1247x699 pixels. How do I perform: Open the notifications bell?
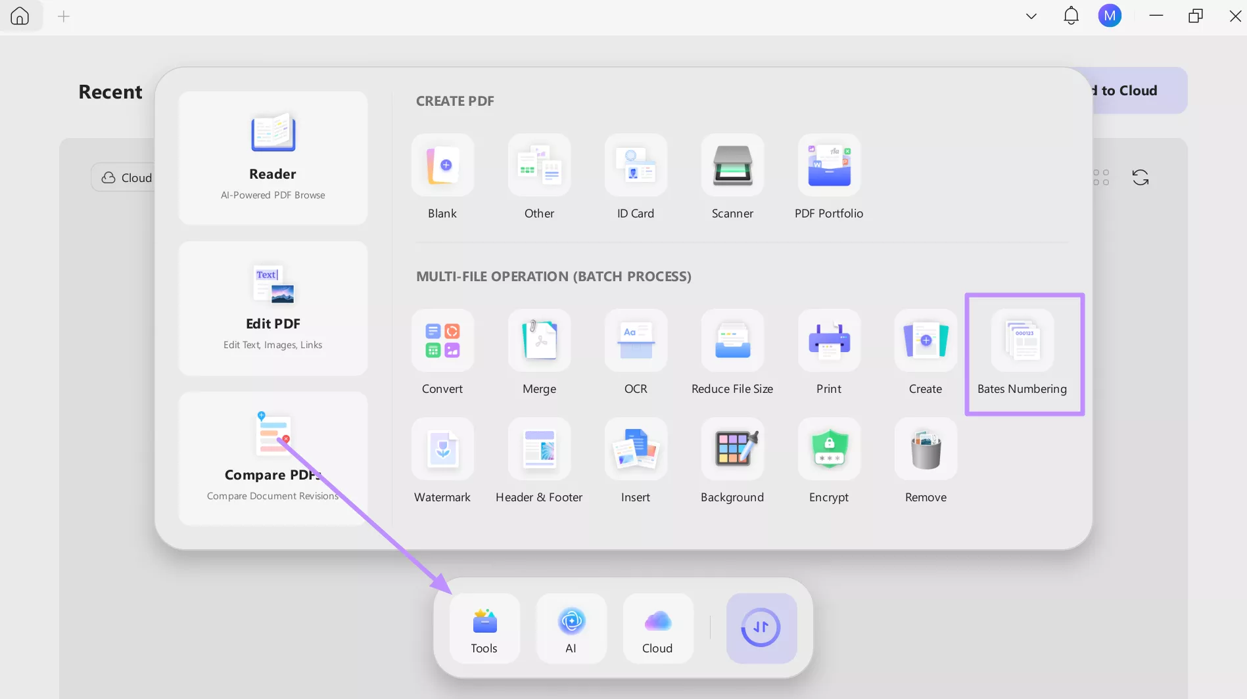point(1071,16)
